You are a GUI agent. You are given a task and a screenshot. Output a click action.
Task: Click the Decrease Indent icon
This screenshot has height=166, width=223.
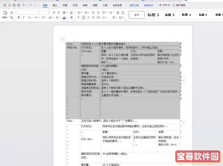click(93, 13)
